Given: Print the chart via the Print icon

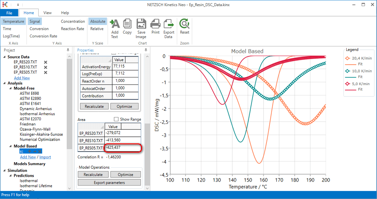Looking at the screenshot, I should 155,26.
